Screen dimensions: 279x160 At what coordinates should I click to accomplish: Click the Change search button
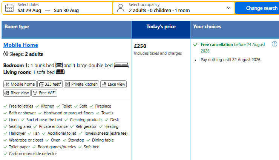coord(257,8)
